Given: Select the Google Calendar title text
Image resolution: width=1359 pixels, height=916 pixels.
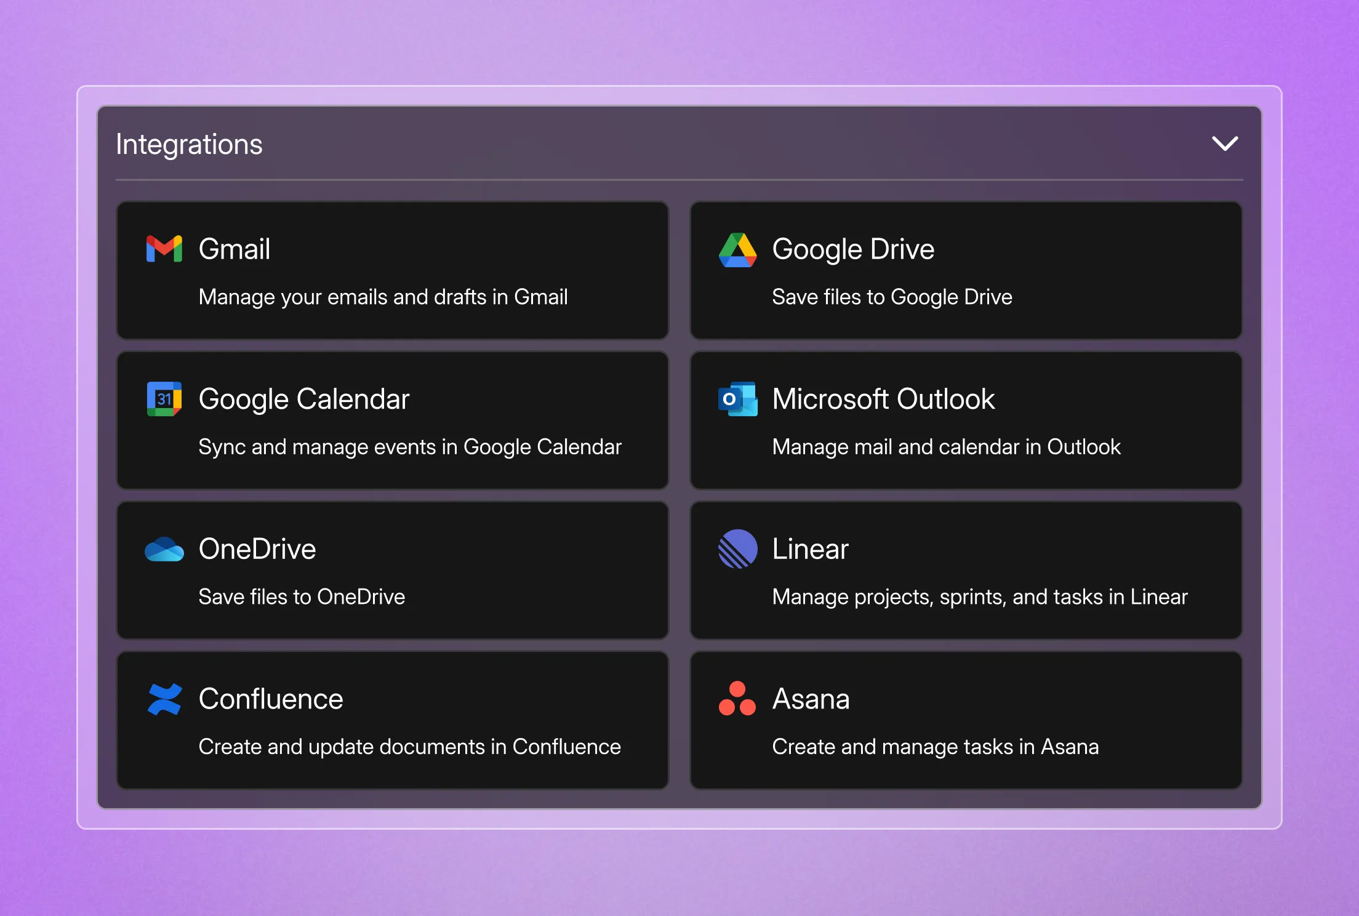Looking at the screenshot, I should tap(303, 399).
